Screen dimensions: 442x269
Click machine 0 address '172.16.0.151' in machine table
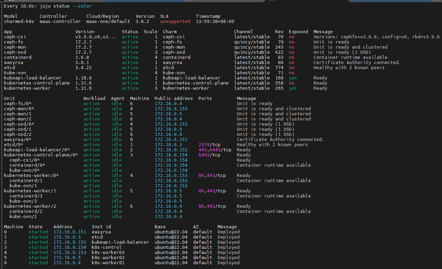point(70,232)
